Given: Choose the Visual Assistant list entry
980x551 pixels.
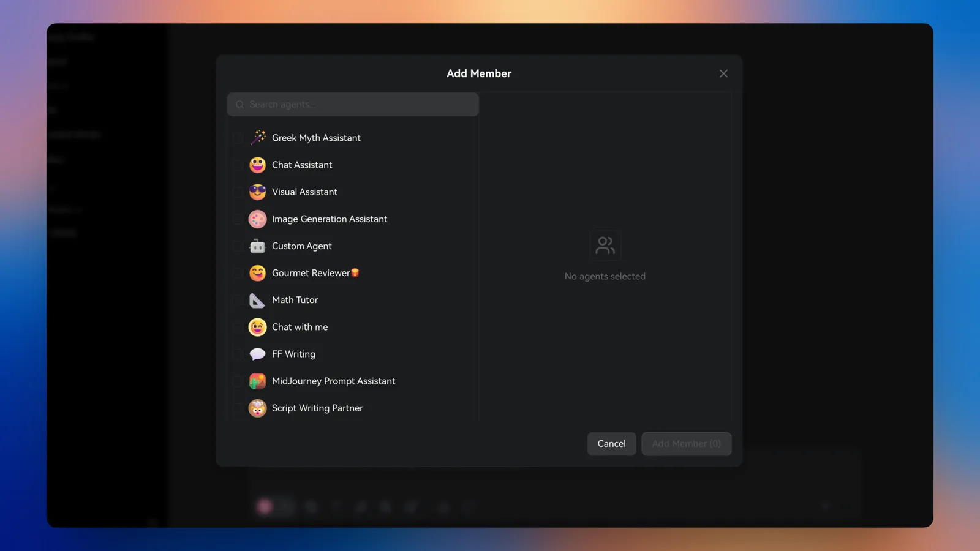Looking at the screenshot, I should coord(304,192).
